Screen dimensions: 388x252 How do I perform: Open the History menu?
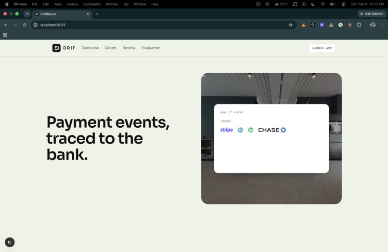point(72,4)
